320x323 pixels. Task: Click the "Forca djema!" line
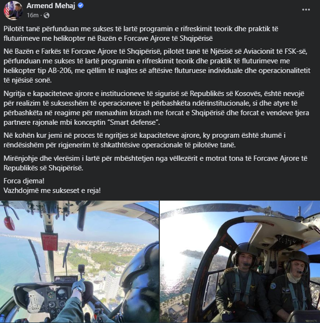(x=24, y=181)
